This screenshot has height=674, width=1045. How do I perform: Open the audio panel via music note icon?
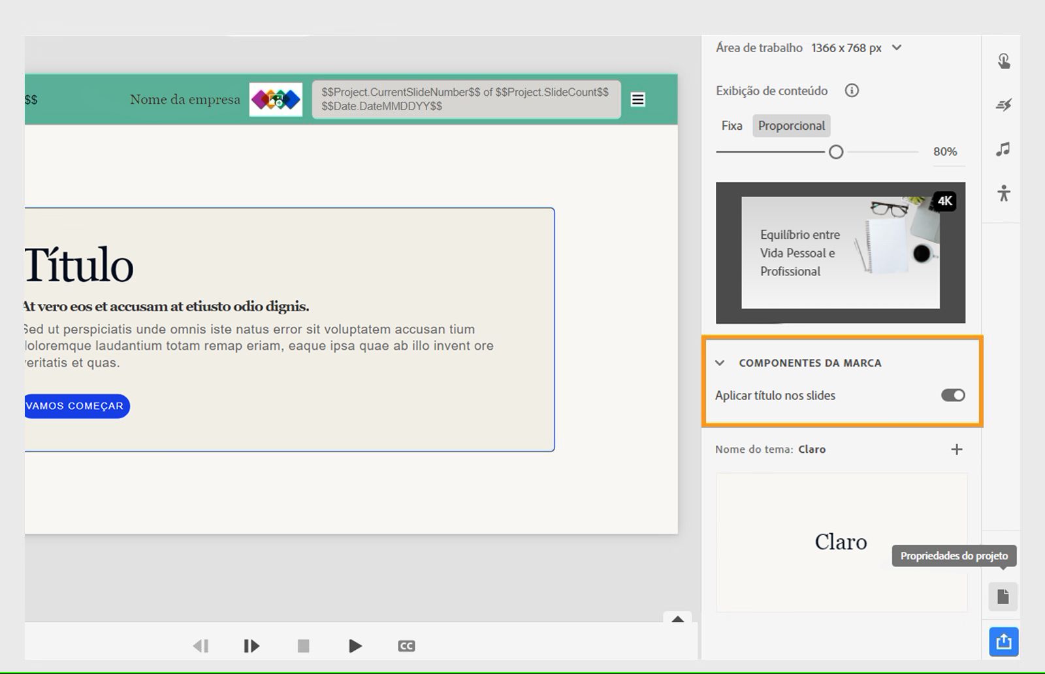click(x=1003, y=149)
